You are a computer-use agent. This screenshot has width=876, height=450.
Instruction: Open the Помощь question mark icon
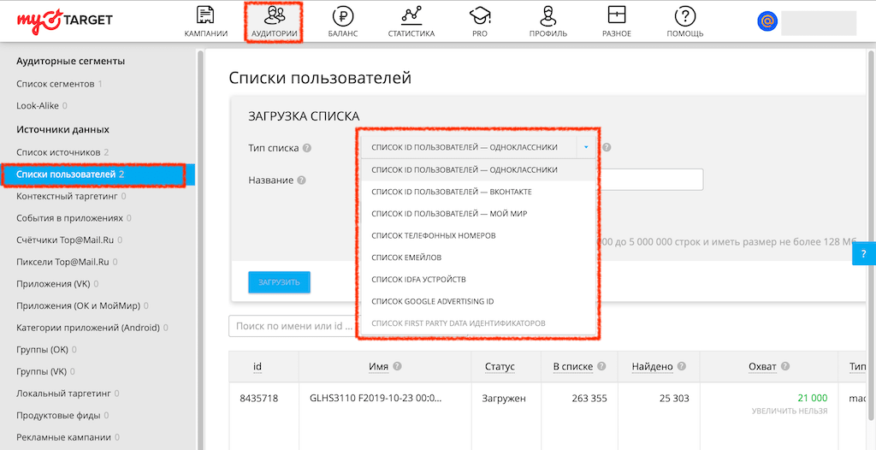click(x=685, y=15)
